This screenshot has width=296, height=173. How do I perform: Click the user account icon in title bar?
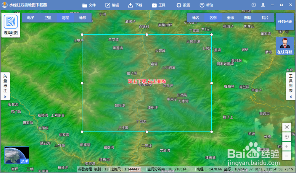click(263, 5)
